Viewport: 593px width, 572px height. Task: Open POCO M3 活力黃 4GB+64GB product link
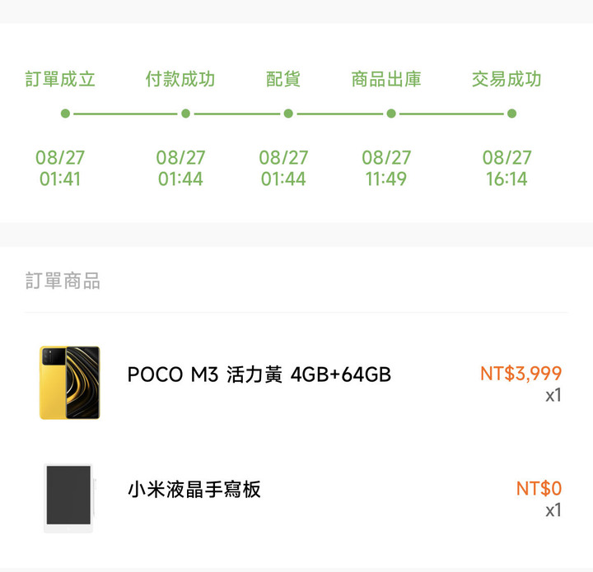tap(259, 374)
